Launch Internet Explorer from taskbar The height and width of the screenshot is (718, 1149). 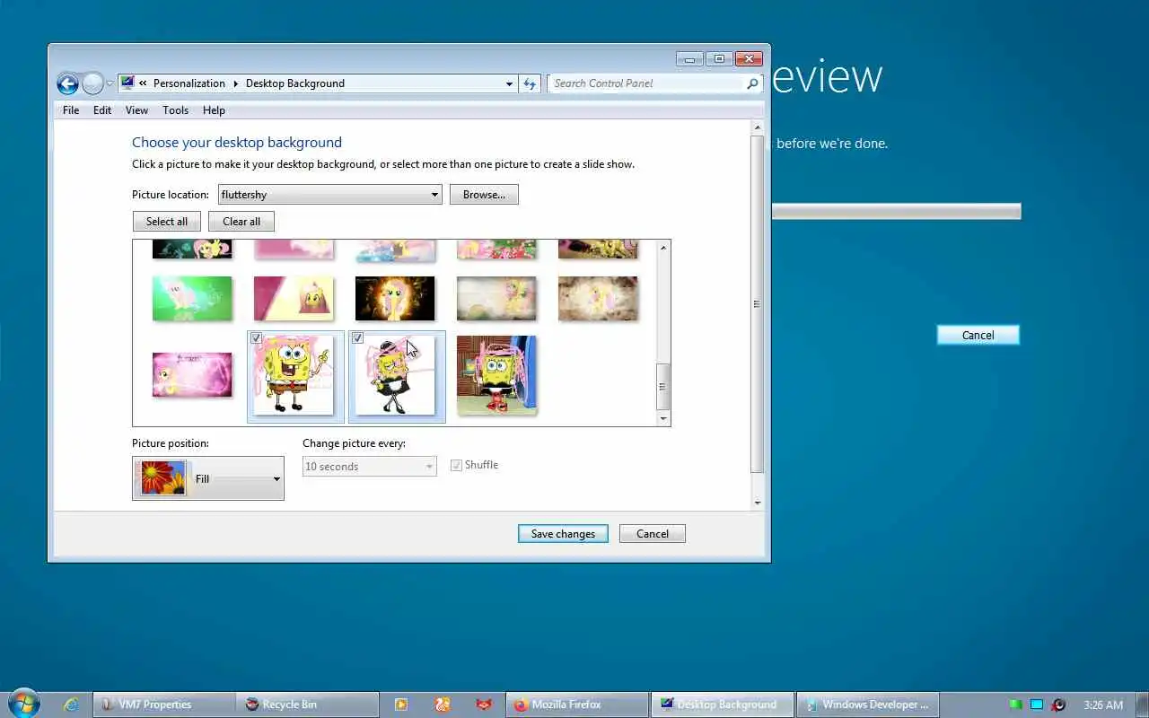click(x=71, y=705)
